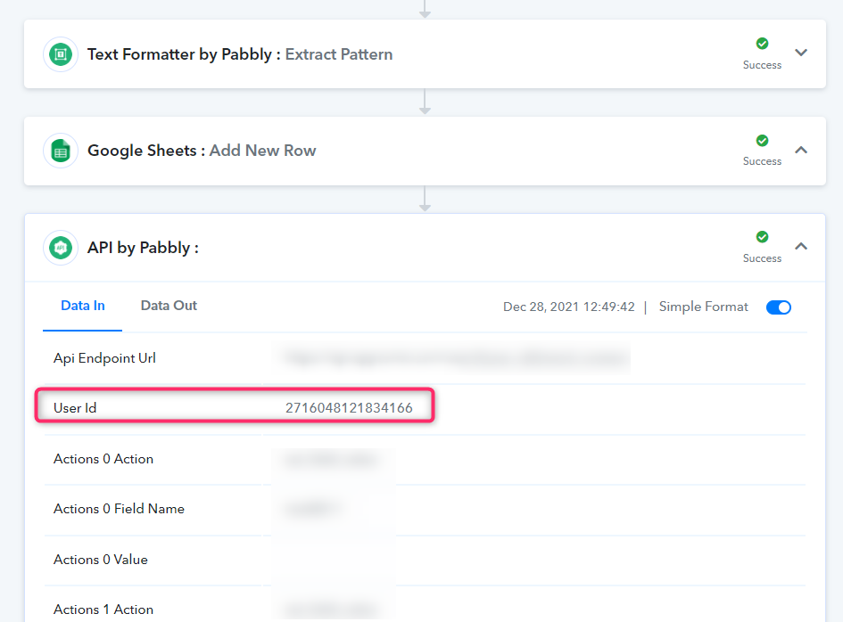Viewport: 843px width, 622px height.
Task: Click the Success status under API by Pabbly
Action: tap(762, 258)
